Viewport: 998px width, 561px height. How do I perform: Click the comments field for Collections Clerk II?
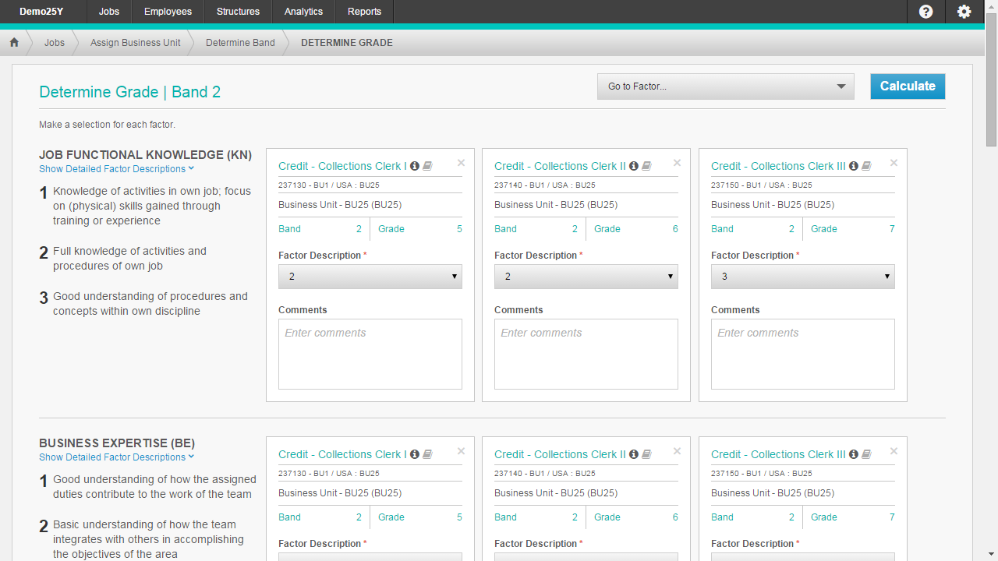tap(586, 354)
